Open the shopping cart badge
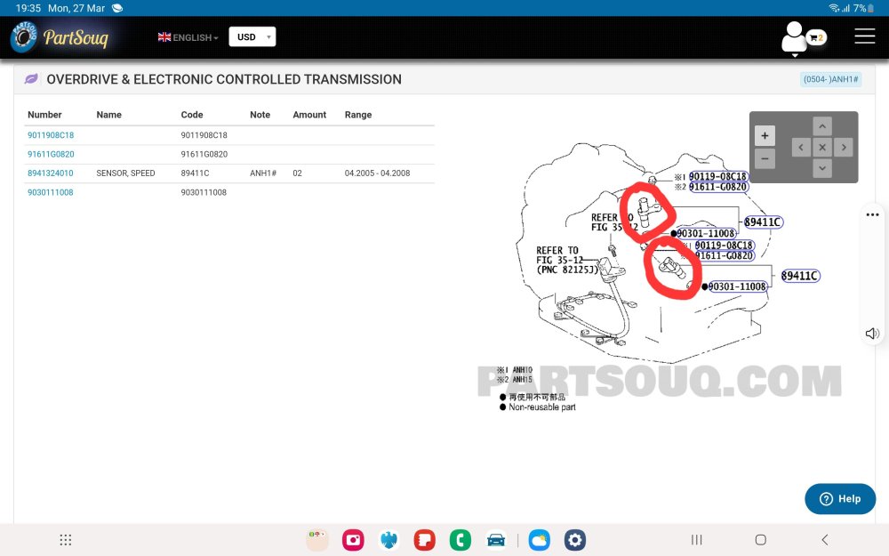 (x=816, y=37)
